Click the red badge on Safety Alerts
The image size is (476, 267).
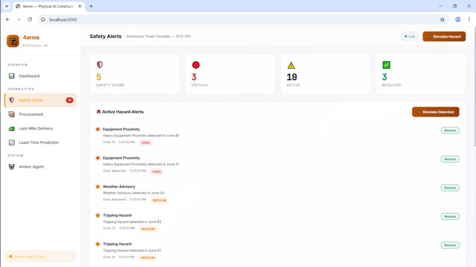(70, 100)
